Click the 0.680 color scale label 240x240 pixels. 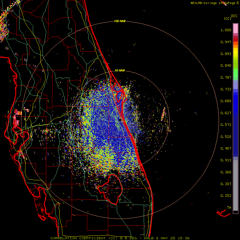tap(226, 101)
